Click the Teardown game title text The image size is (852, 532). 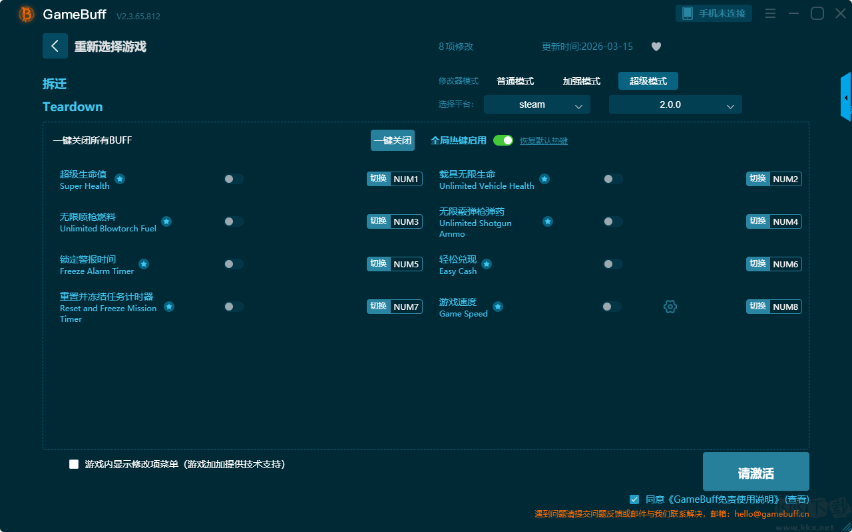click(73, 106)
